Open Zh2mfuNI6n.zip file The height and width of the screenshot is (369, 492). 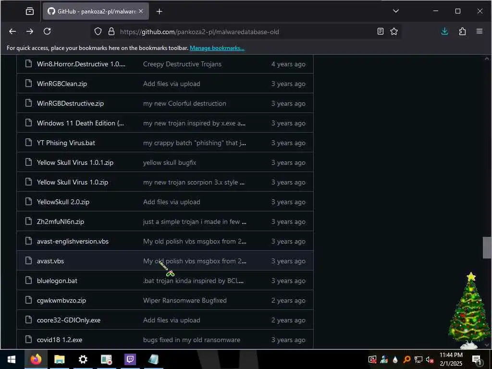[x=61, y=222]
